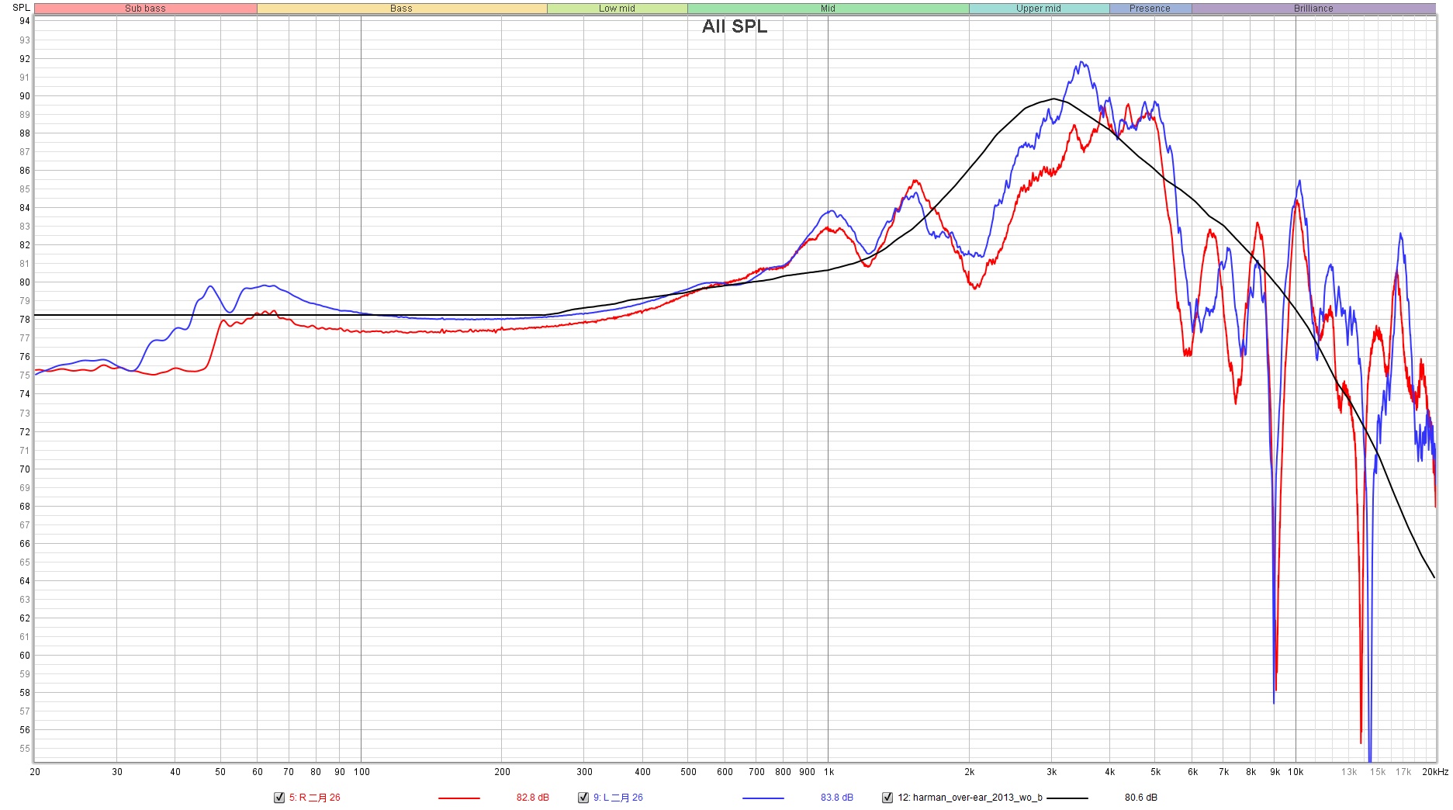Toggle the '5: R 二月 26' trace checkbox
The height and width of the screenshot is (810, 1453).
[279, 798]
